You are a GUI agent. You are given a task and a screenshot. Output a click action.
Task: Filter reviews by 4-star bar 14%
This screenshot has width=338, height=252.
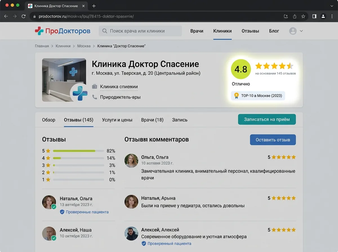79,158
